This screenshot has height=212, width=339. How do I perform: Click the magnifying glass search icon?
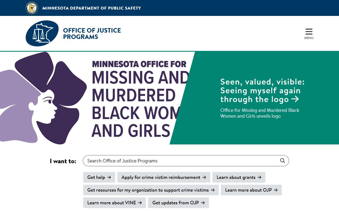tap(283, 161)
